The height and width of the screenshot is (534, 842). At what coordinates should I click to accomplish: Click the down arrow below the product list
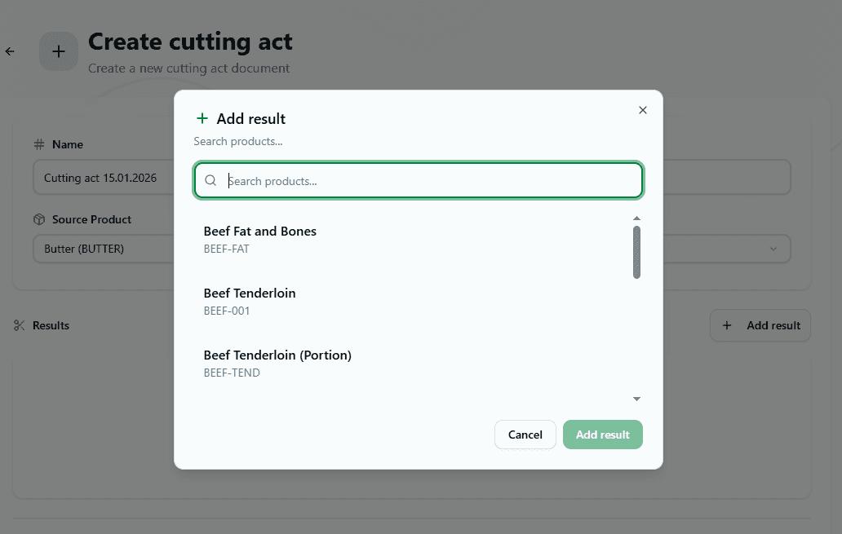pyautogui.click(x=637, y=399)
